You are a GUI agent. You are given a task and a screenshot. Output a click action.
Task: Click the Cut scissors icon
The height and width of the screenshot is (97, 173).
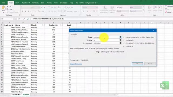(x=8, y=6)
